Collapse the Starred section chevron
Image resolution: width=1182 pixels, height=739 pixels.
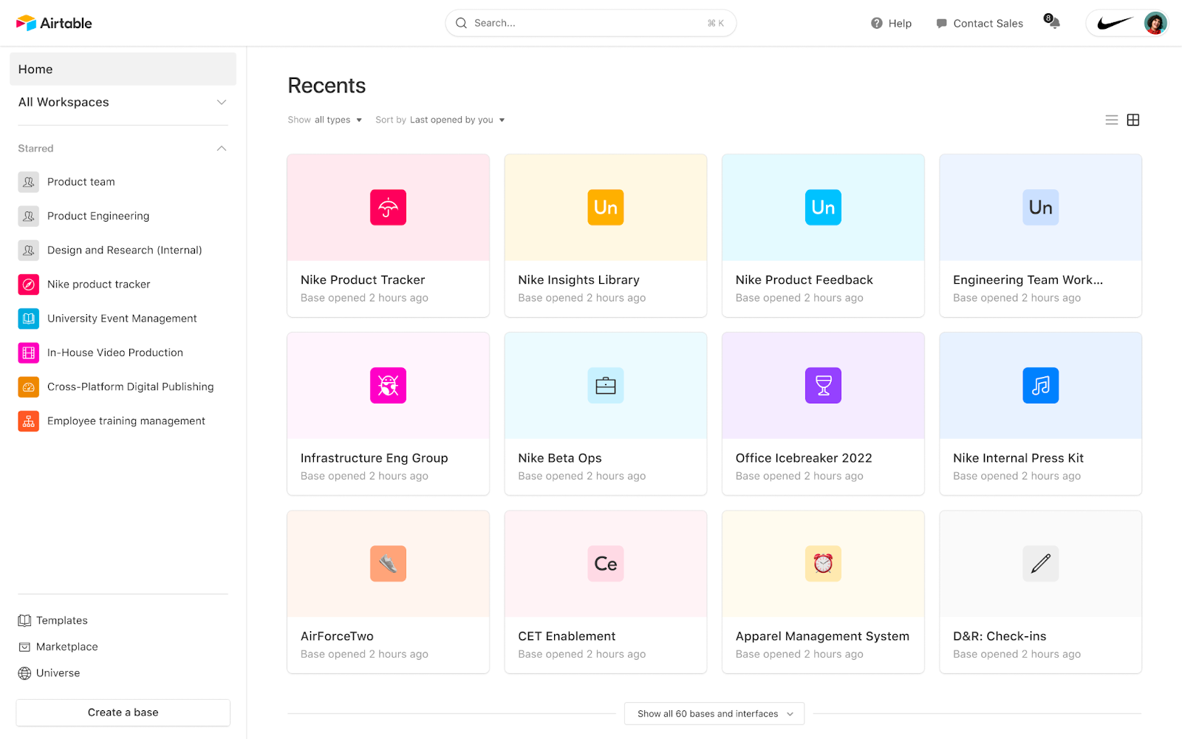point(222,149)
